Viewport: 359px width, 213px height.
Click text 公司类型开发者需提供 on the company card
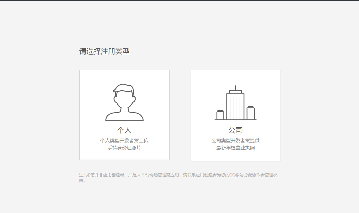pyautogui.click(x=235, y=140)
